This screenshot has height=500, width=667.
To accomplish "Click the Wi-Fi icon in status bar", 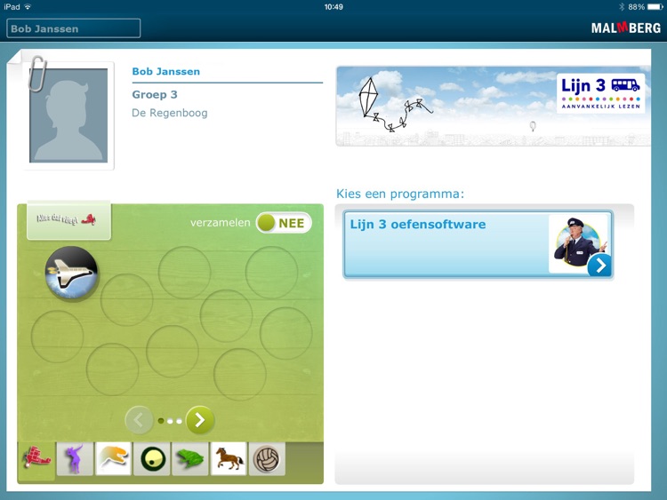I will point(28,7).
